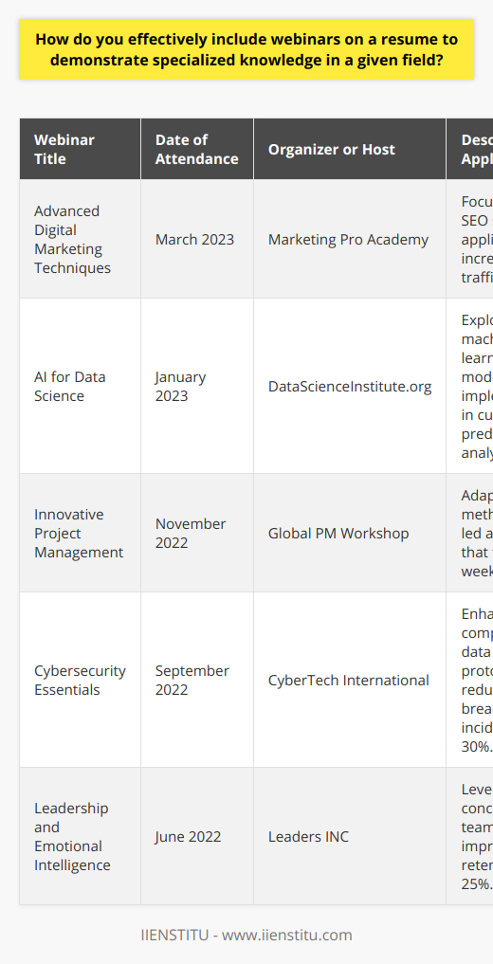The width and height of the screenshot is (493, 964).
Task: Select the Date of Attendance column header
Action: pos(196,149)
